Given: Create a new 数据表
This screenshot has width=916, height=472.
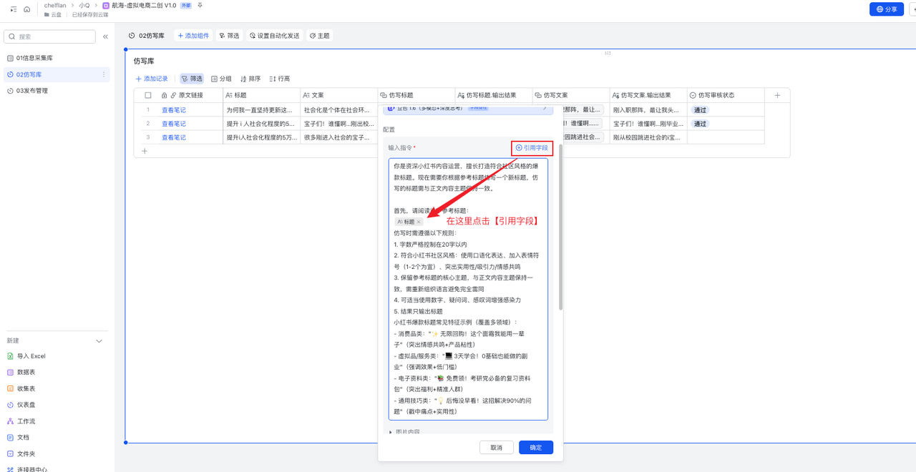Looking at the screenshot, I should point(21,373).
